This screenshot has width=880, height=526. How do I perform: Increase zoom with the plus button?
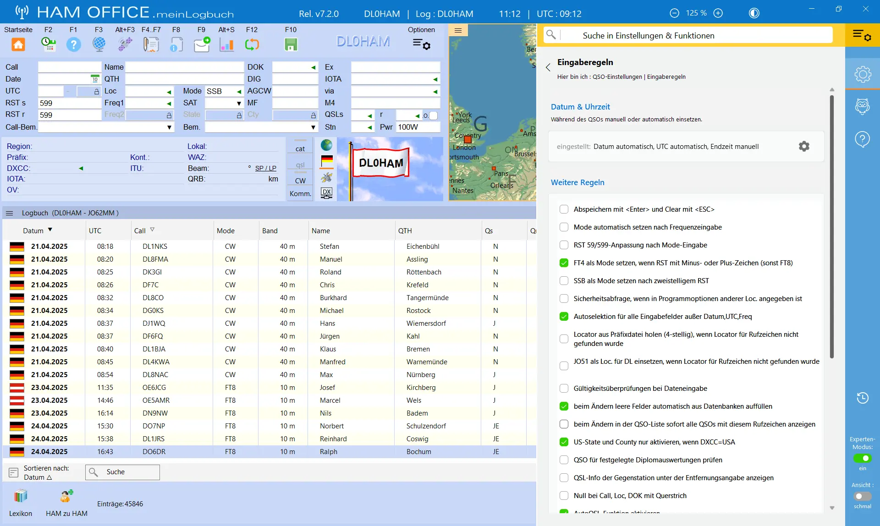tap(718, 13)
